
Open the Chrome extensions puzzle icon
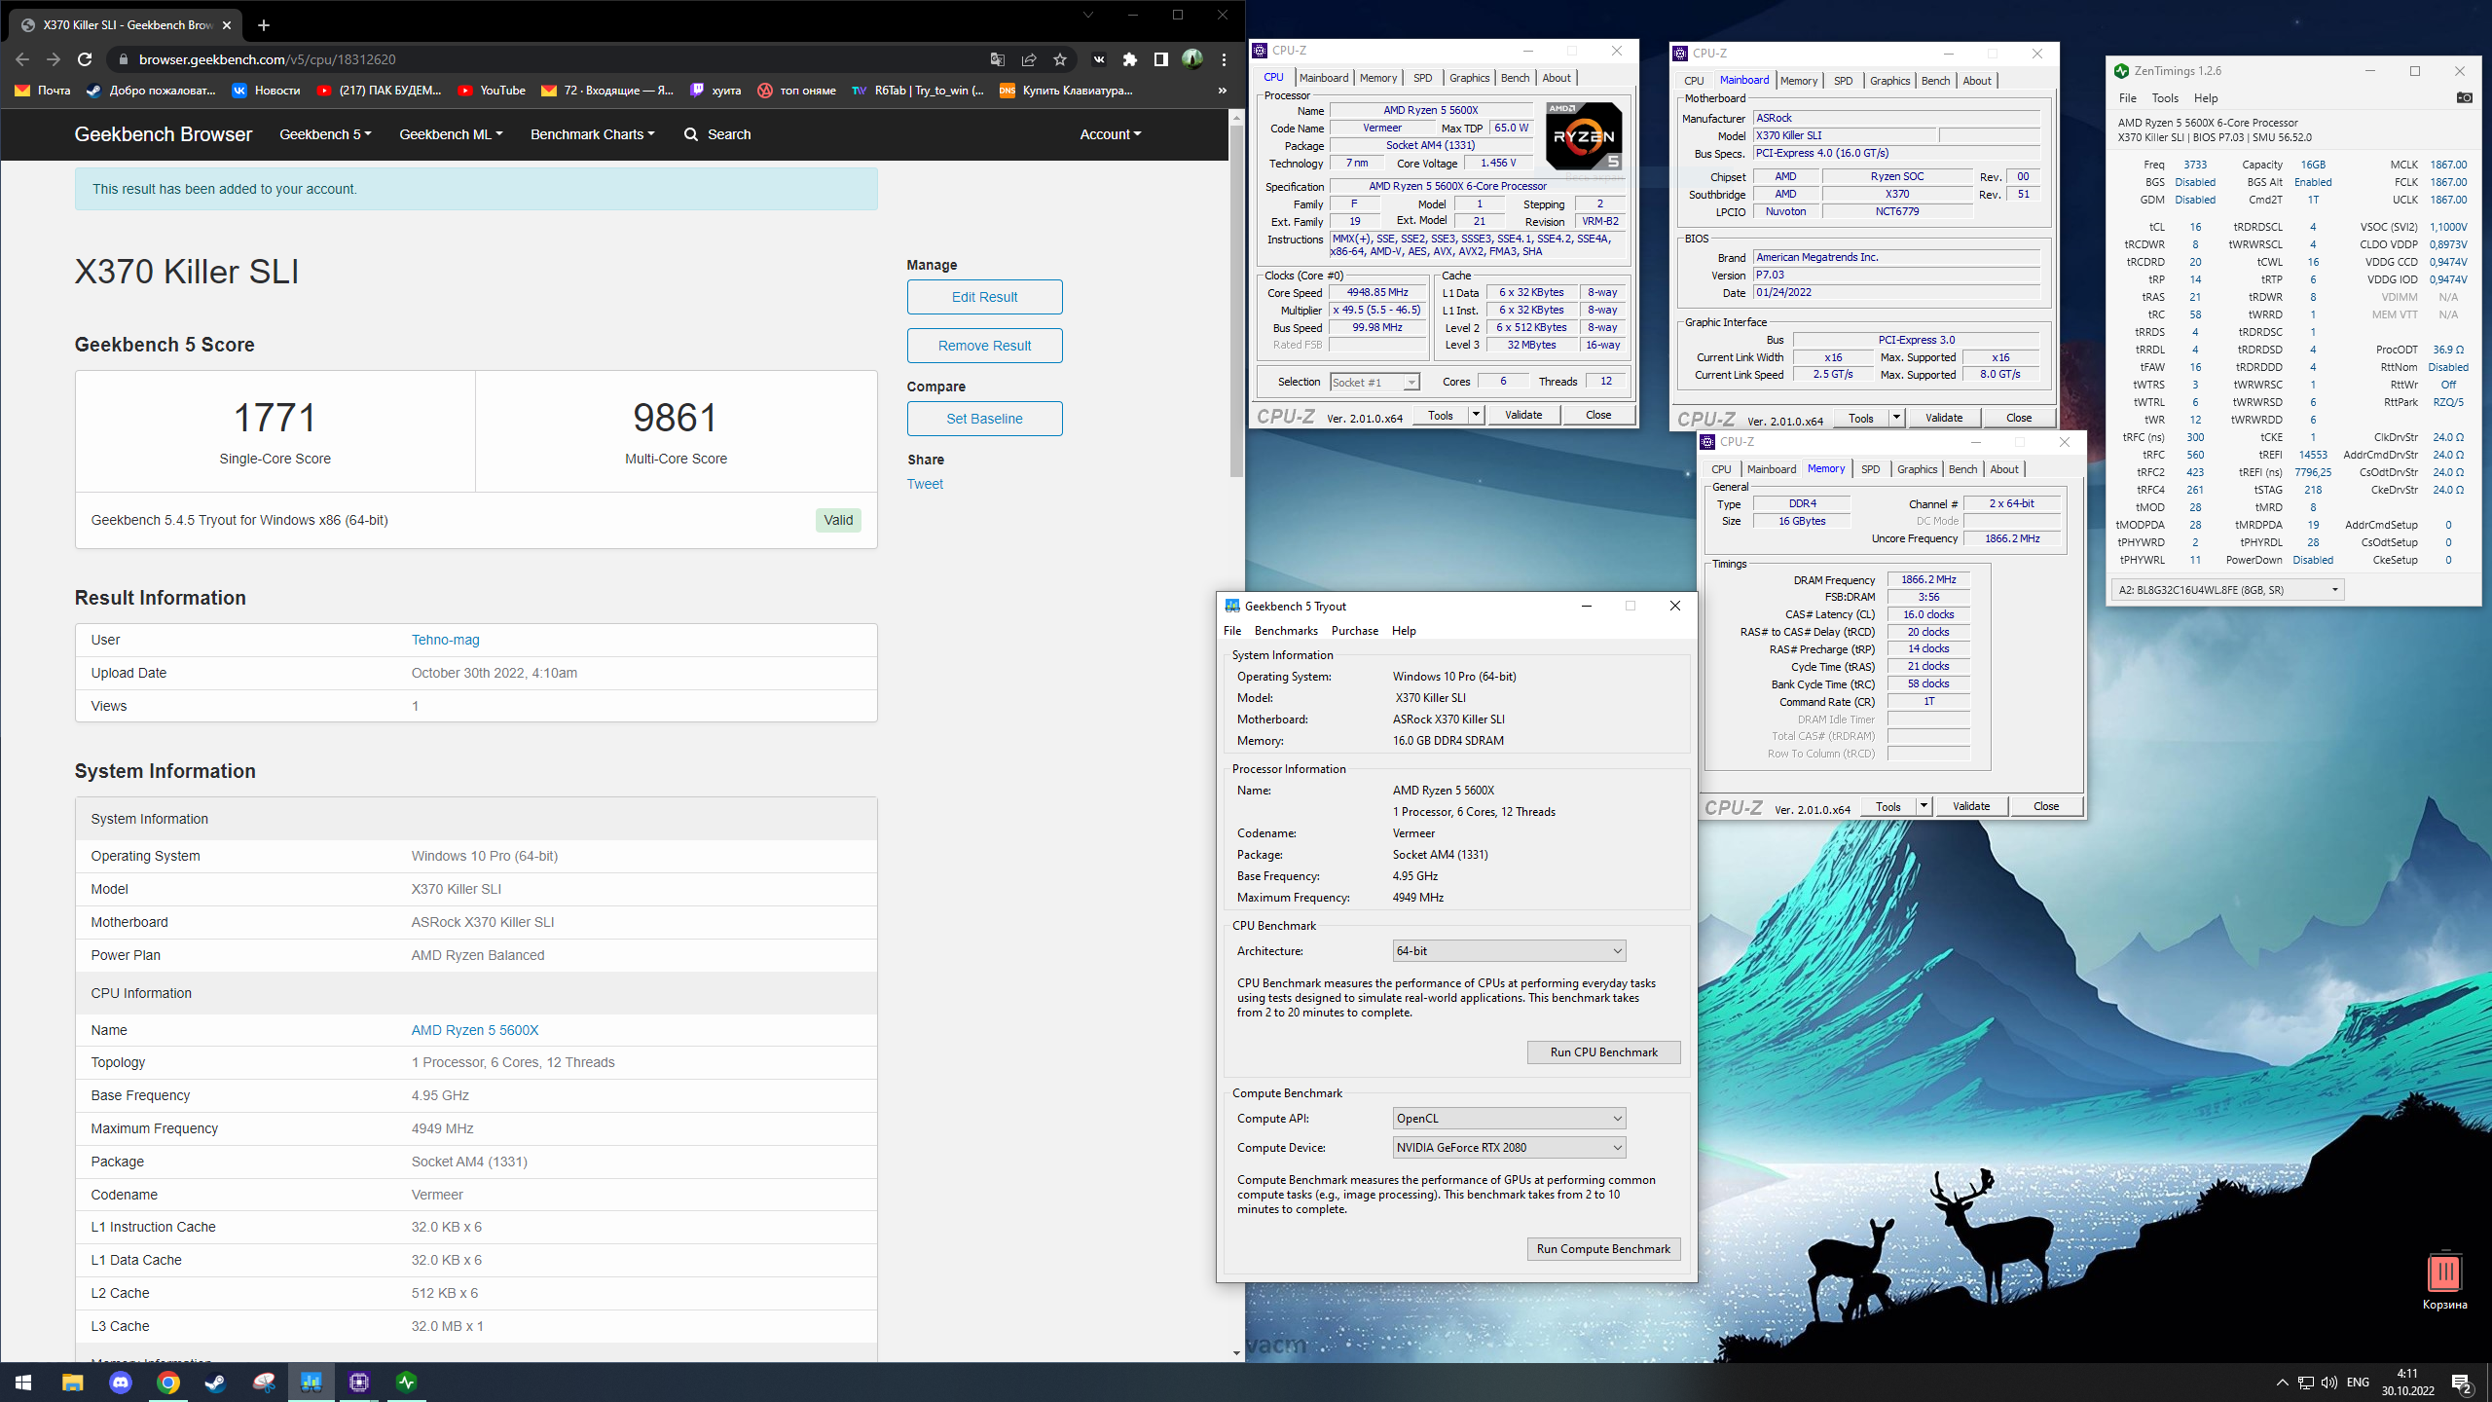coord(1130,59)
